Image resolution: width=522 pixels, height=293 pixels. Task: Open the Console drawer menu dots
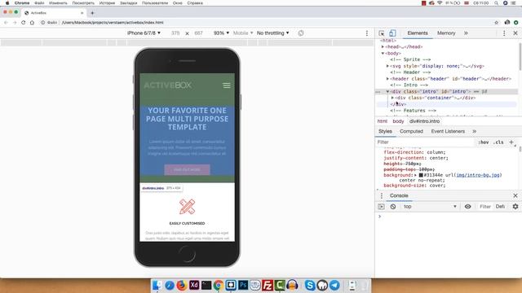pyautogui.click(x=382, y=195)
